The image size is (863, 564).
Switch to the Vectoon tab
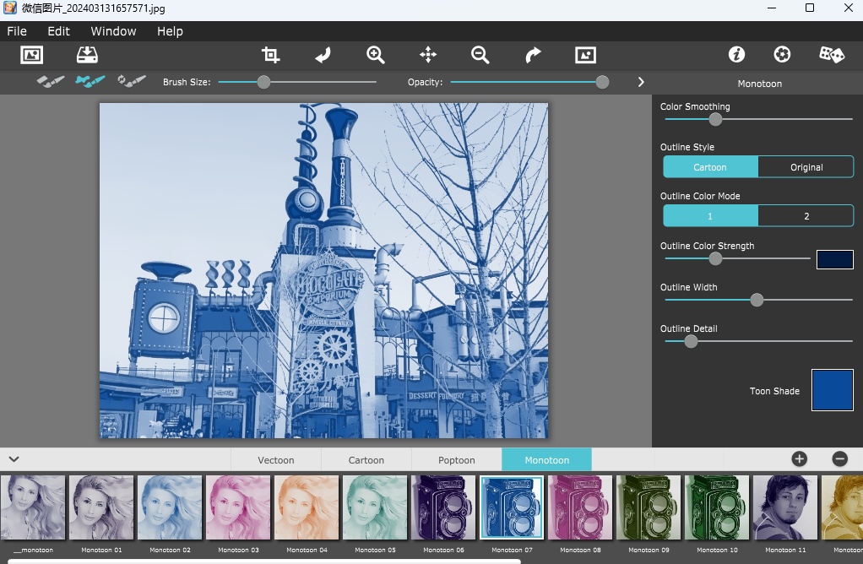tap(276, 459)
